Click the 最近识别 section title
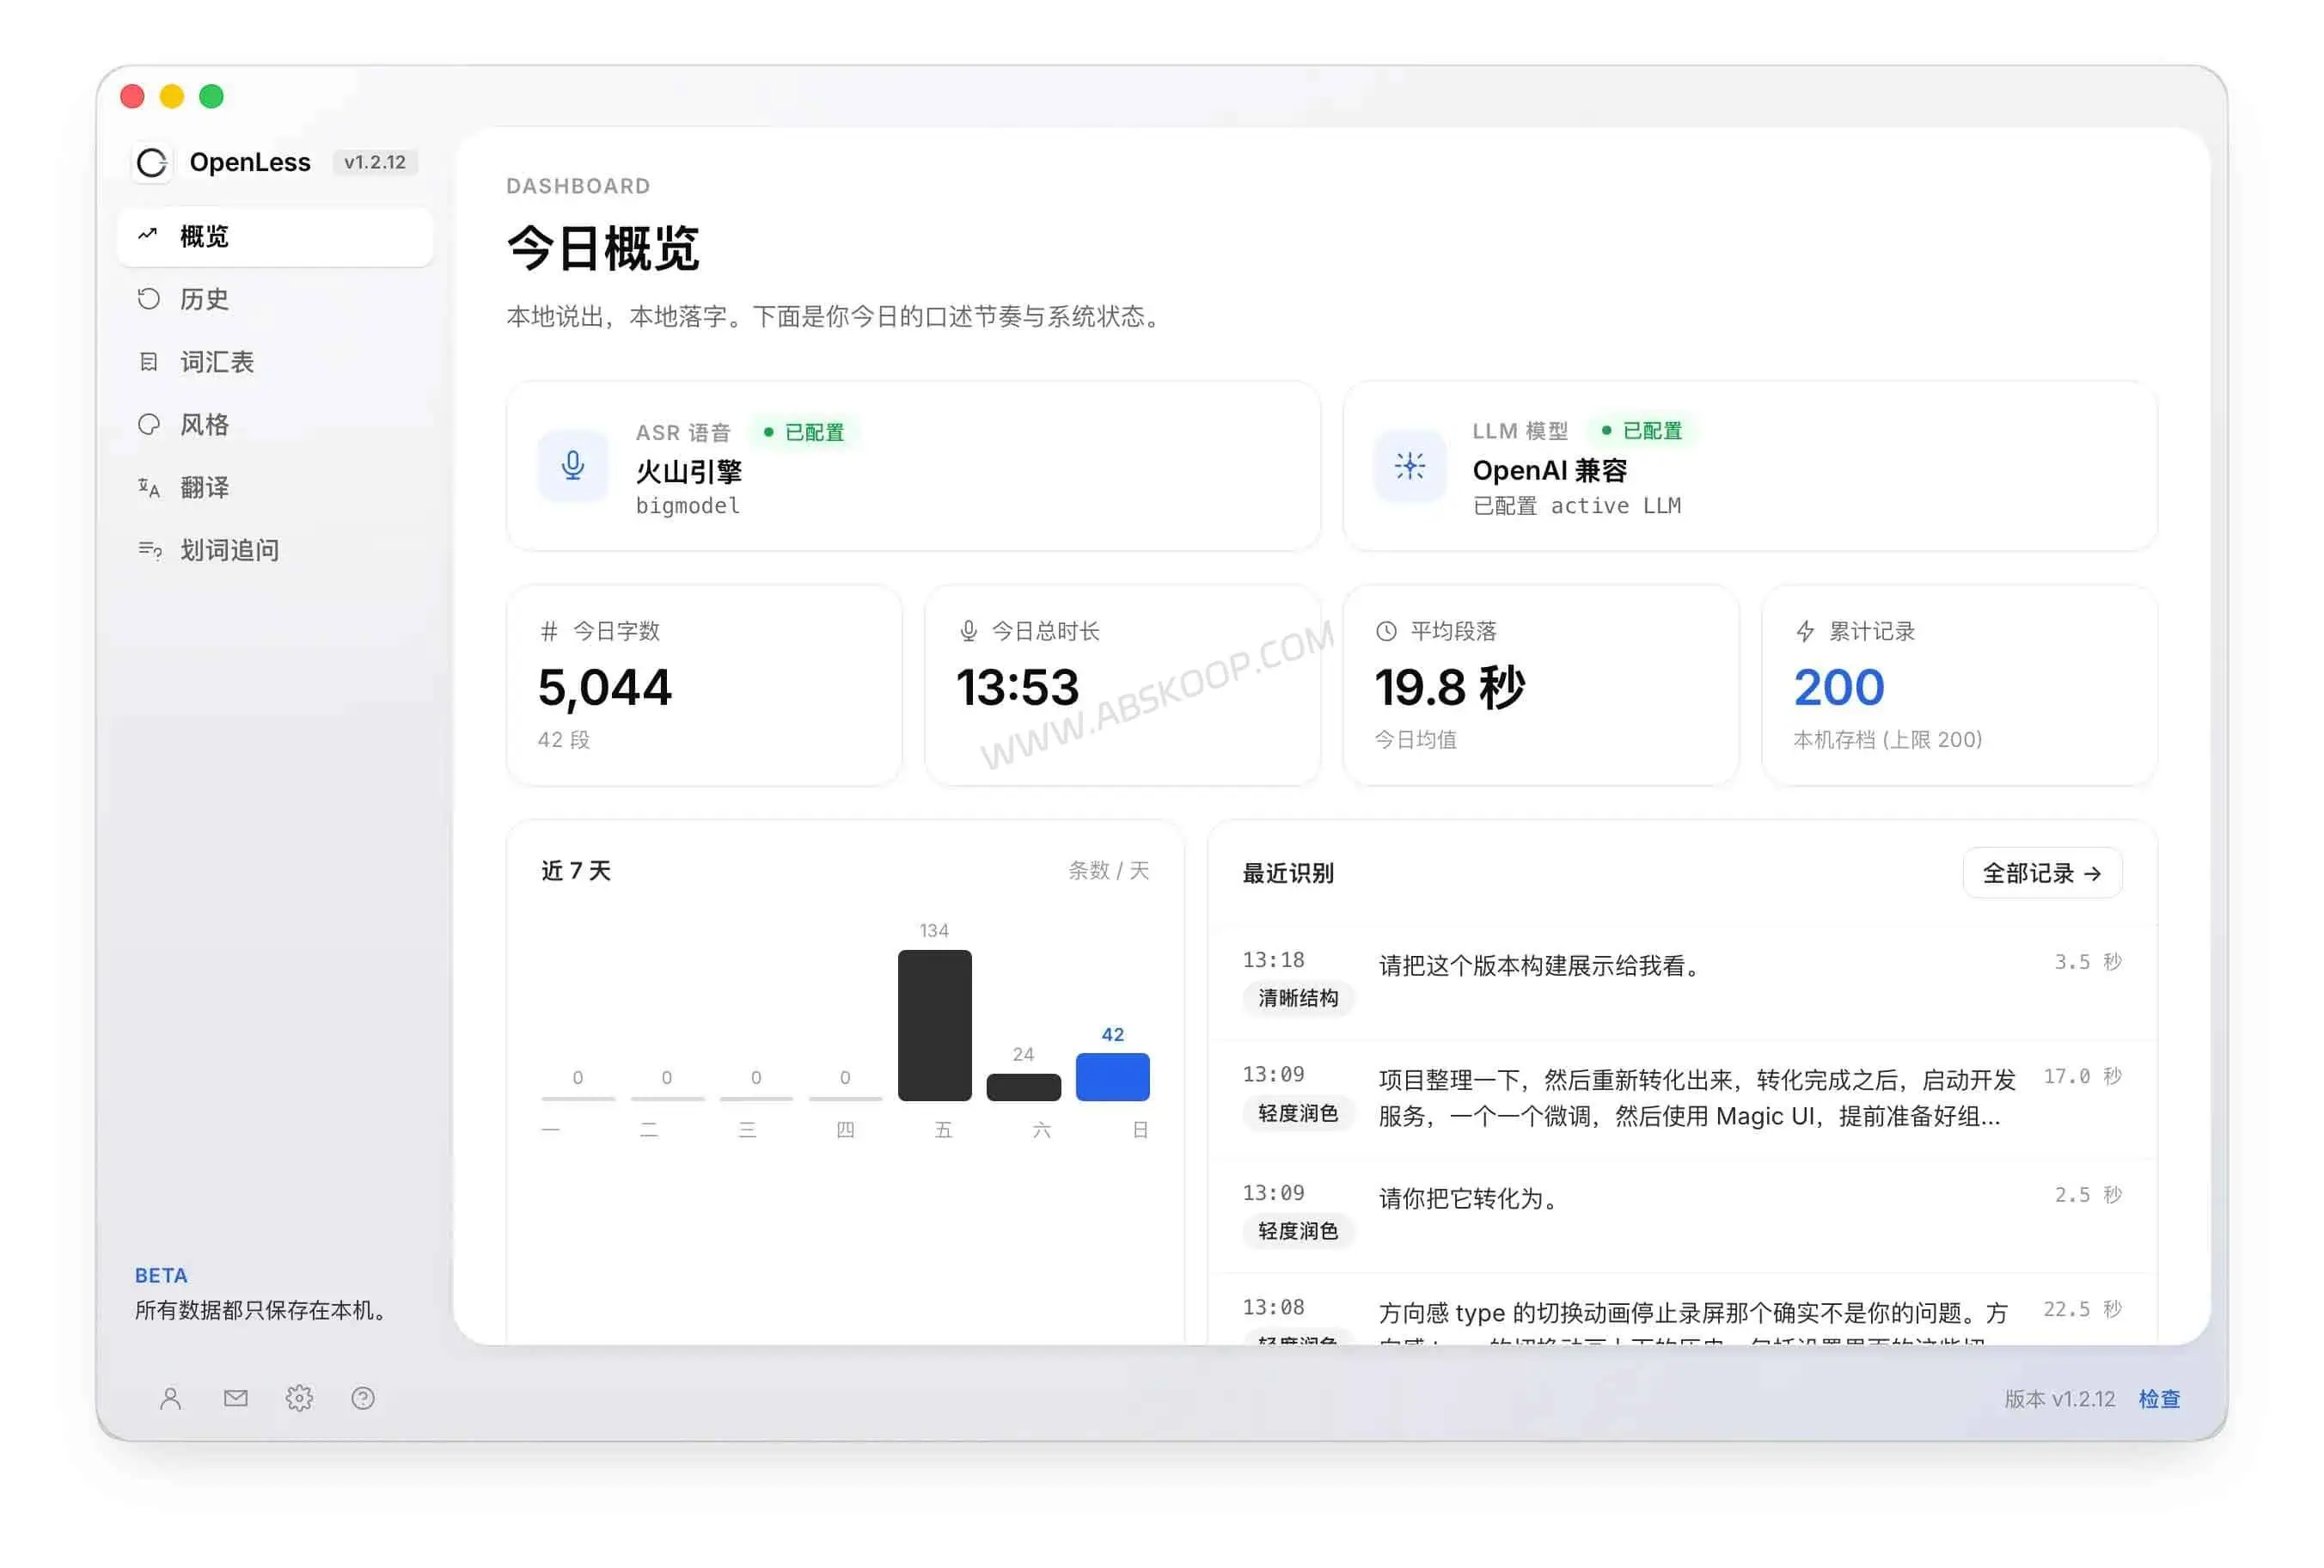The image size is (2324, 1568). point(1287,873)
